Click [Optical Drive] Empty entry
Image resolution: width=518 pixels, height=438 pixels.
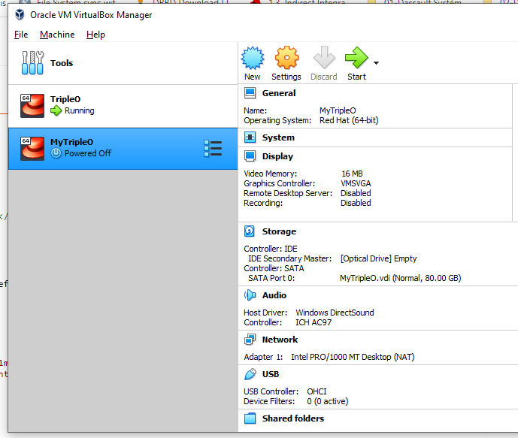click(x=379, y=258)
